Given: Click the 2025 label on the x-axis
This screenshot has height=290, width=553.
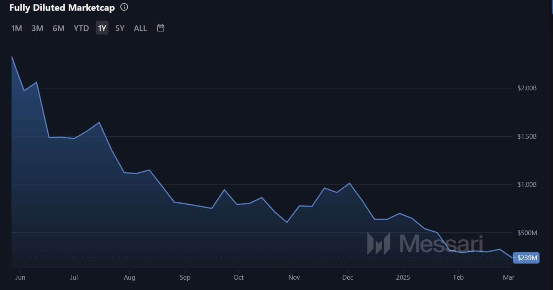Looking at the screenshot, I should click(x=403, y=277).
